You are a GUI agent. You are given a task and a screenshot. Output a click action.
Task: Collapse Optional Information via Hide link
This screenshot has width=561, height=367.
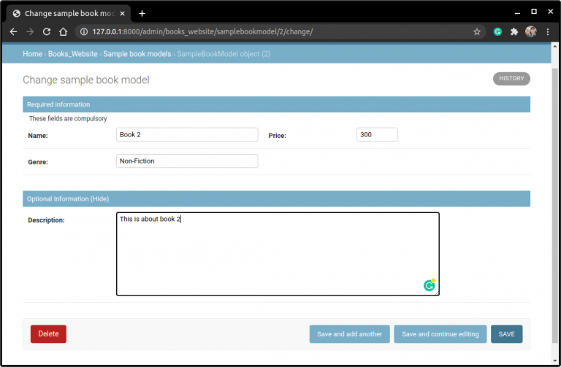pos(100,199)
